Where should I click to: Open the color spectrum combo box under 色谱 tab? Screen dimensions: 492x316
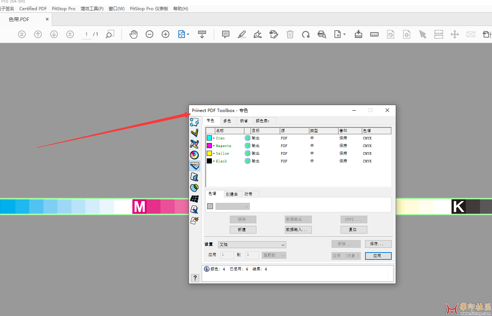tap(233, 207)
